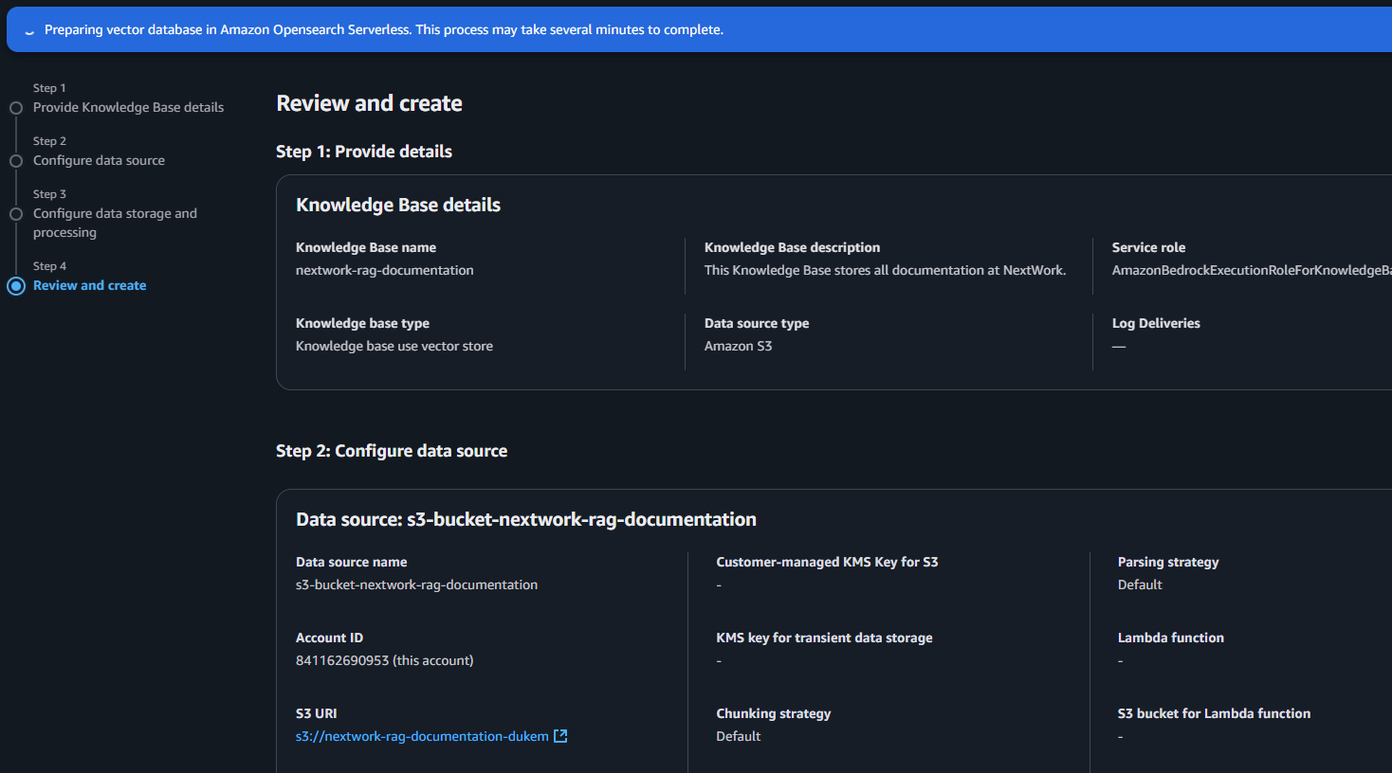Click the Step 2: Configure data source heading
This screenshot has width=1392, height=773.
click(x=391, y=452)
